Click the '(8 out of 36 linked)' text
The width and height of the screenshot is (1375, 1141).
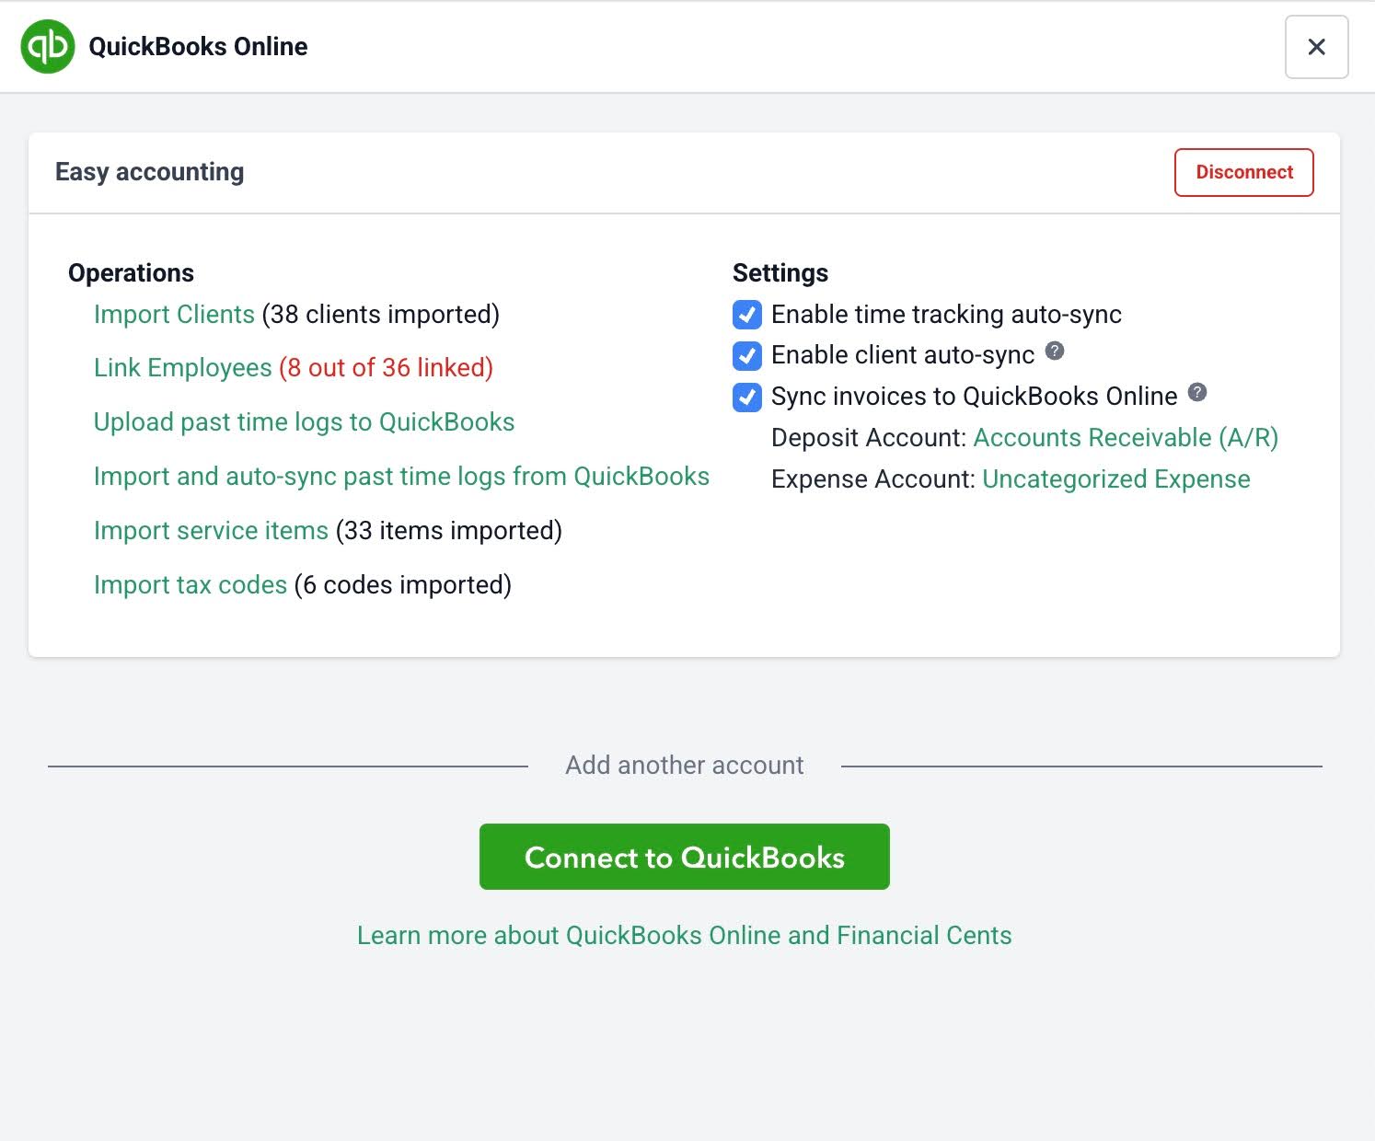point(387,368)
